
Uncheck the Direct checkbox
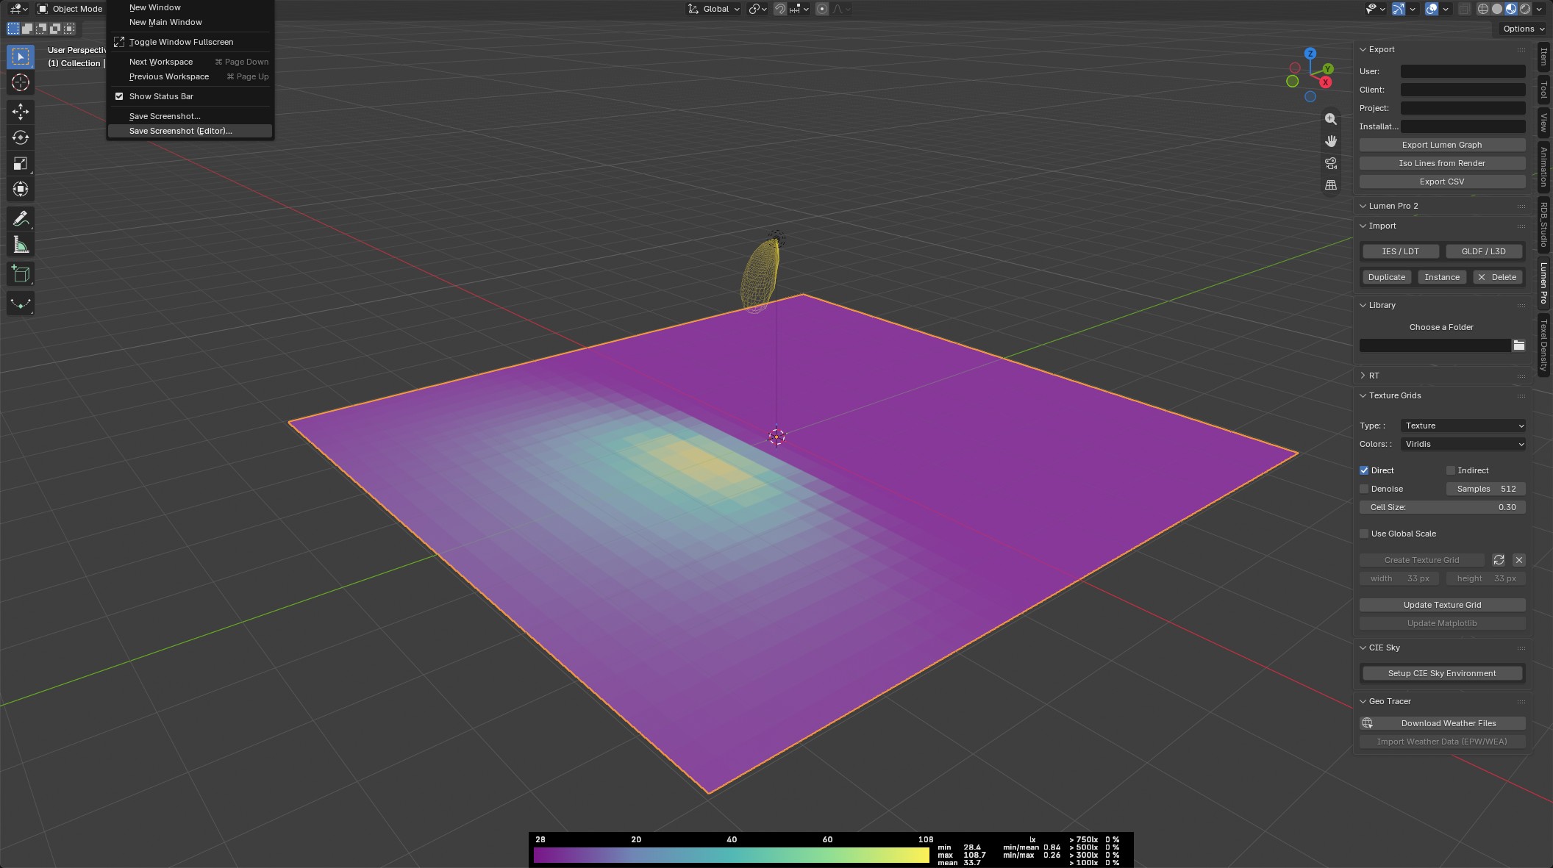point(1364,470)
